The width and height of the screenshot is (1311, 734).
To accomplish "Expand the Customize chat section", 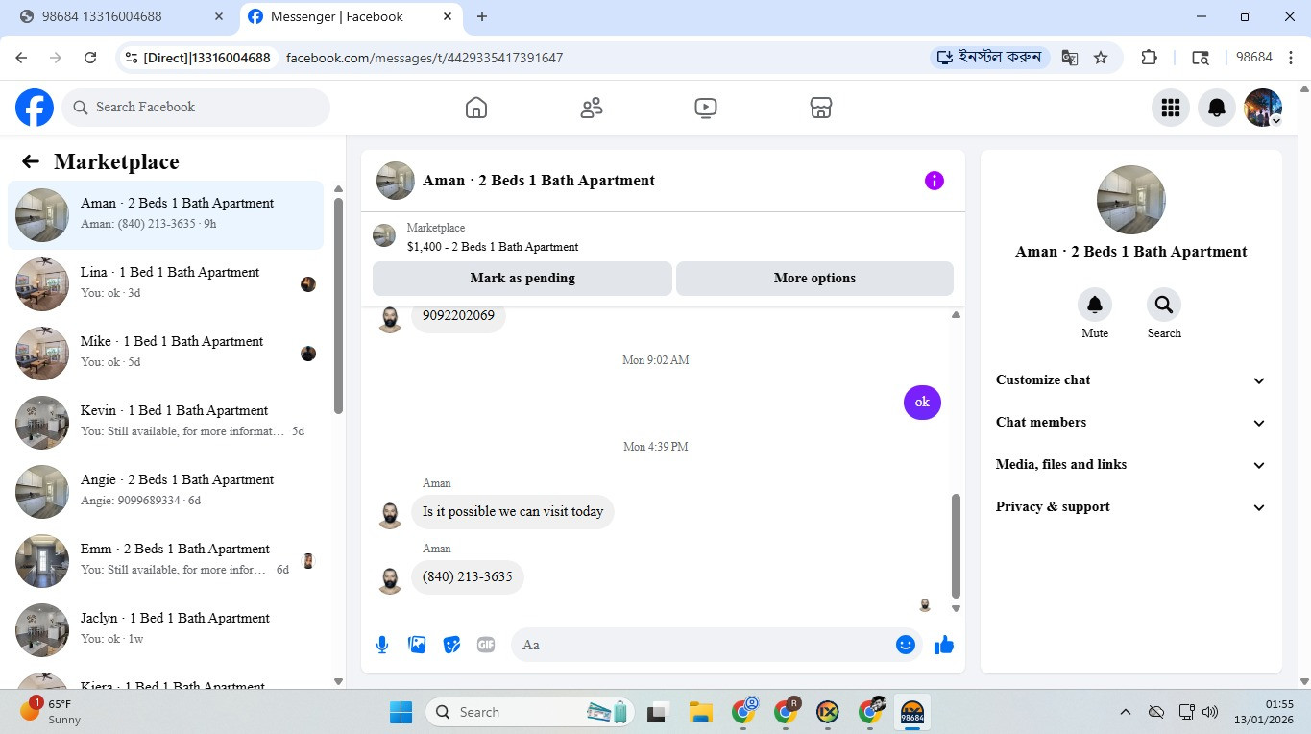I will pyautogui.click(x=1130, y=379).
